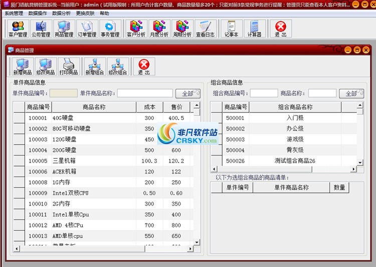Screen dimensions: 376x267
Task: Click 修改组合 toolbar icon
Action: coord(118,66)
